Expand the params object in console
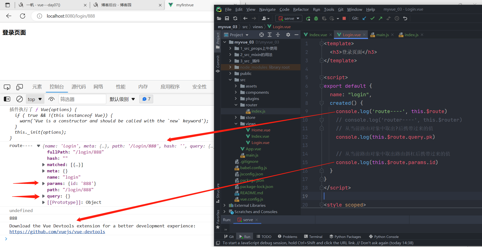482x247 pixels. (43, 183)
